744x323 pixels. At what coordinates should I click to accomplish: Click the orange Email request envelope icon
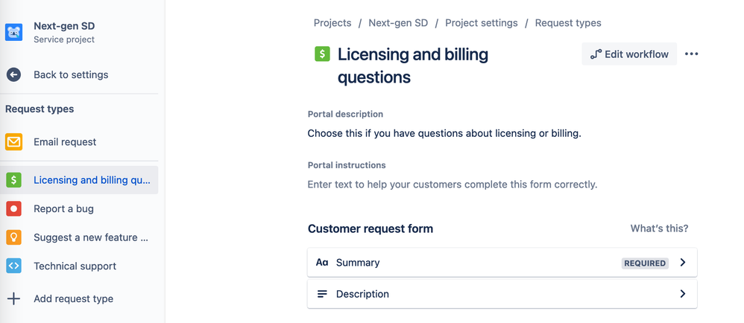point(14,141)
